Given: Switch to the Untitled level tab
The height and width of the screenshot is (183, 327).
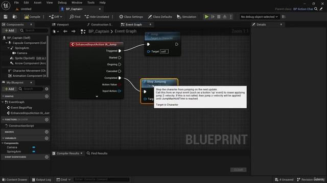Looking at the screenshot, I should 26,9.
